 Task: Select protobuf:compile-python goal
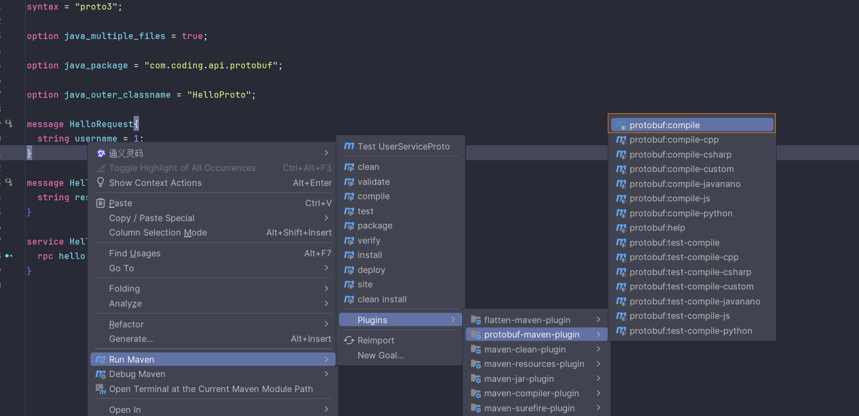click(680, 214)
